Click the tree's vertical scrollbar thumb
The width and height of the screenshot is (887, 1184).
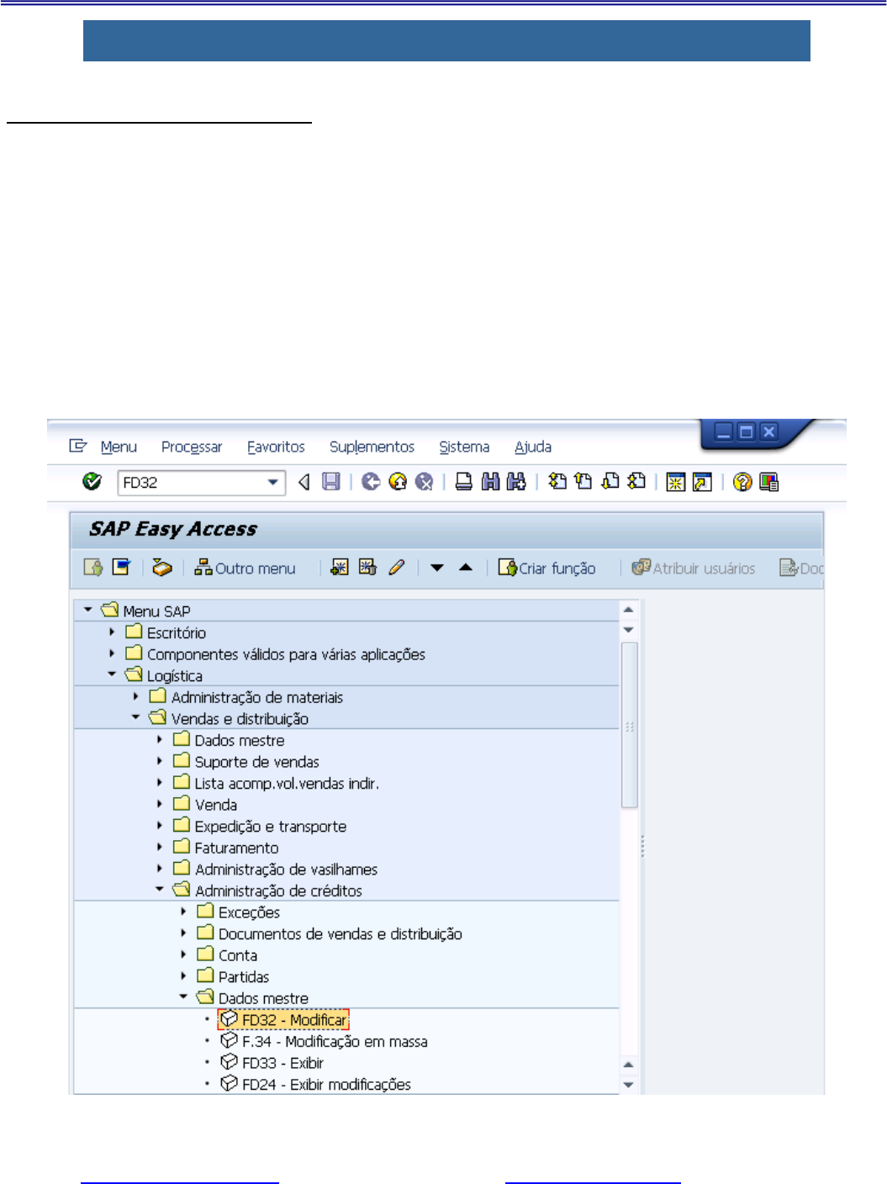tap(629, 723)
